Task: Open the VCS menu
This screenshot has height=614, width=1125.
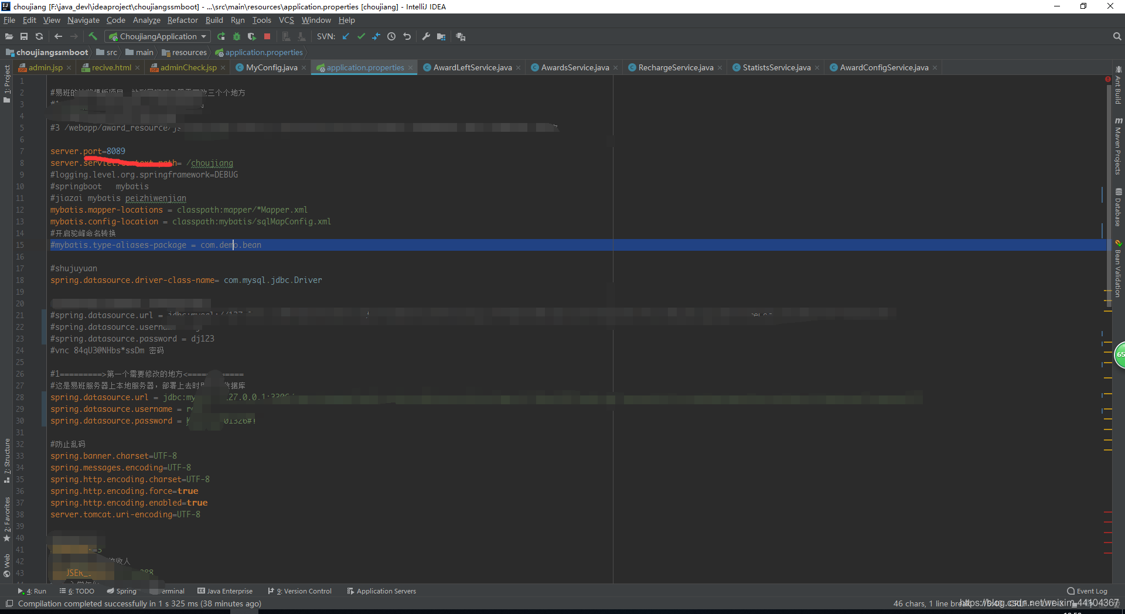Action: click(x=287, y=20)
